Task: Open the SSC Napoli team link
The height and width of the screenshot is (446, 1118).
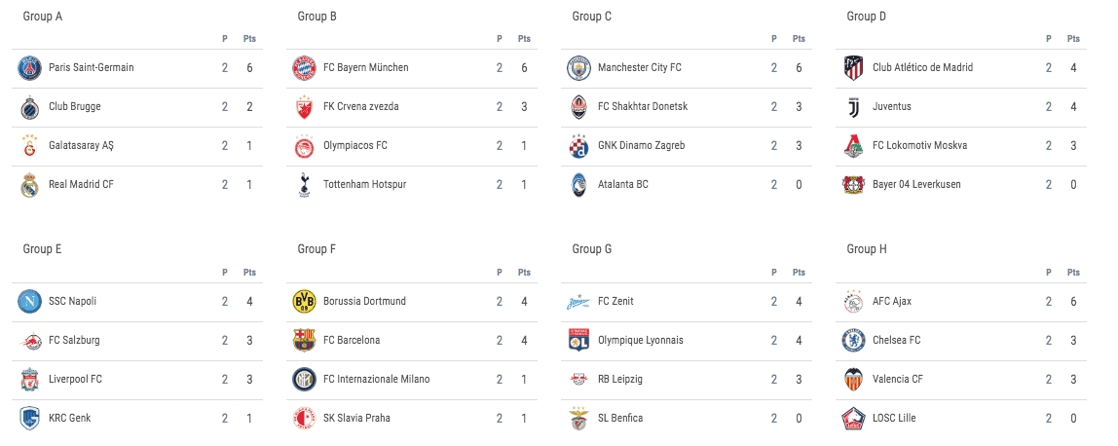Action: point(73,301)
